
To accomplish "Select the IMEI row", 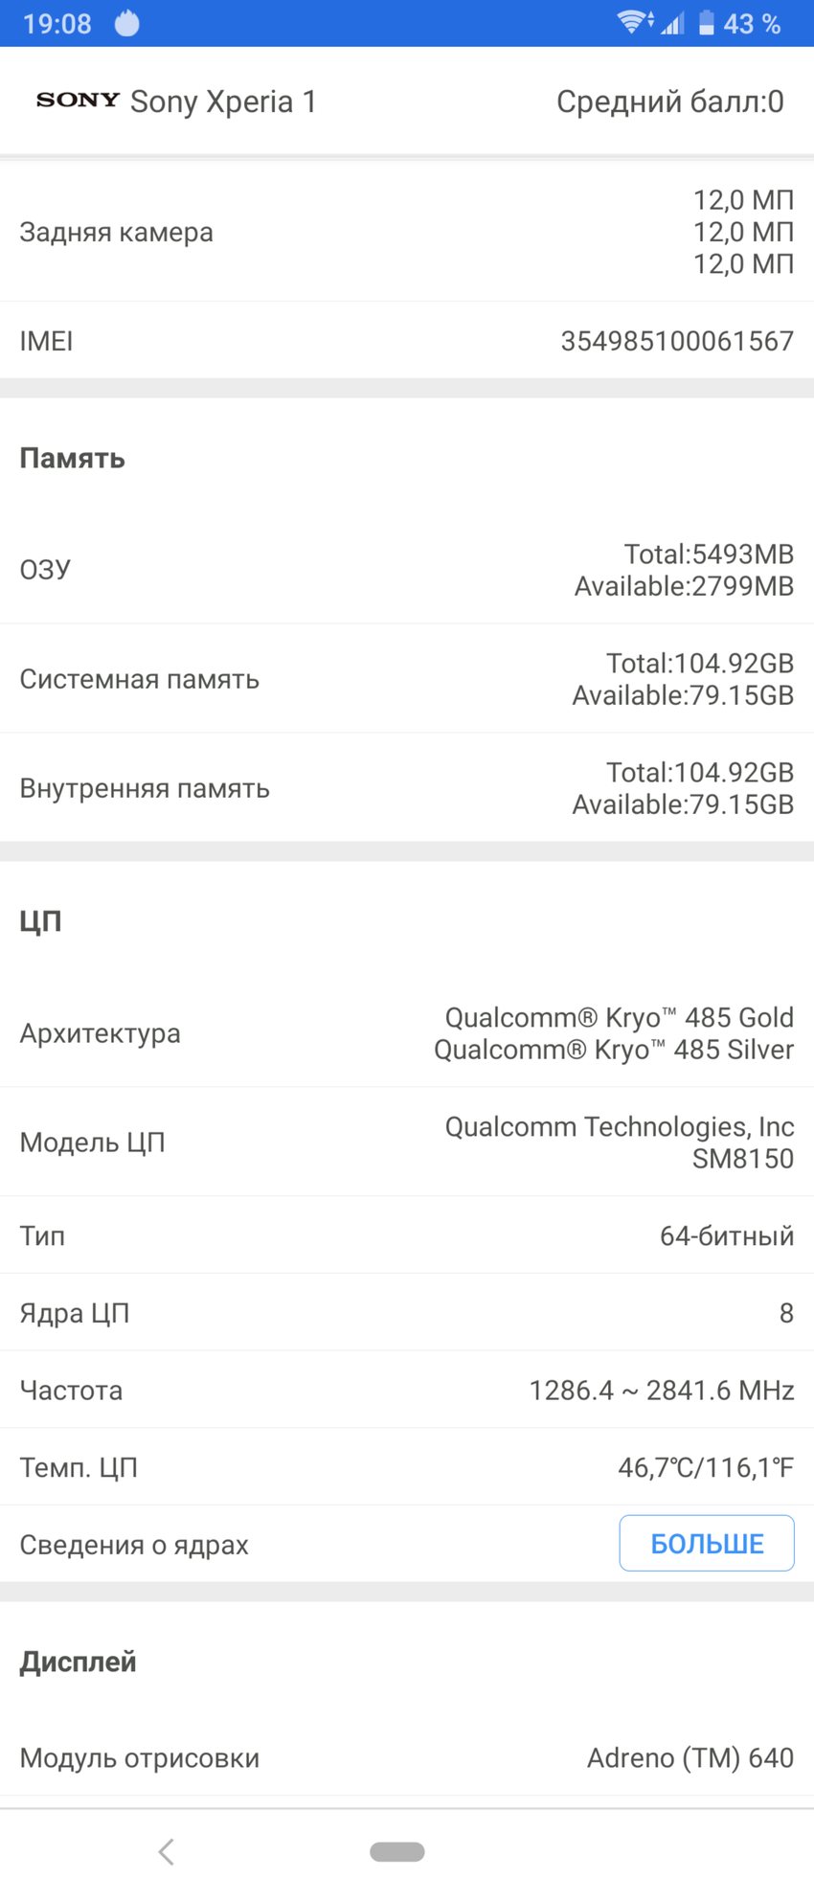I will click(407, 341).
